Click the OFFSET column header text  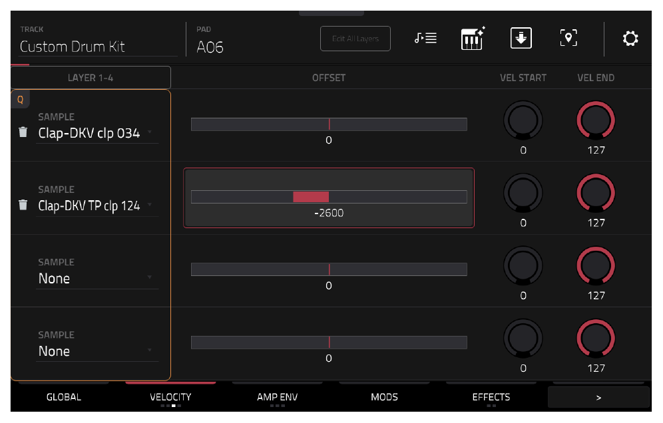click(329, 78)
